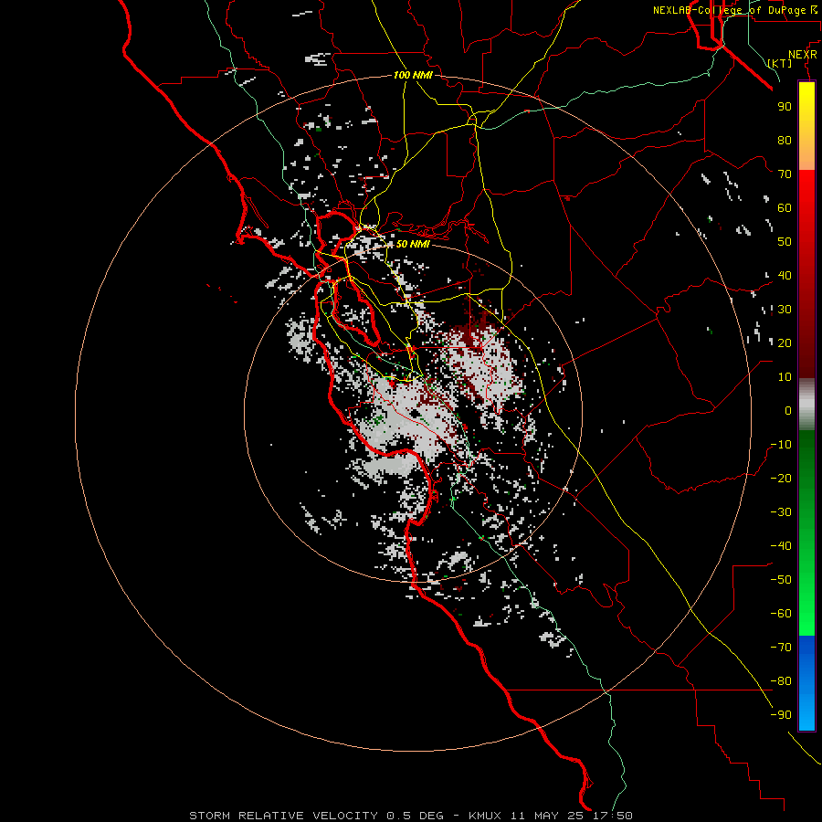Click the [KT] units label above the scale

tap(780, 63)
